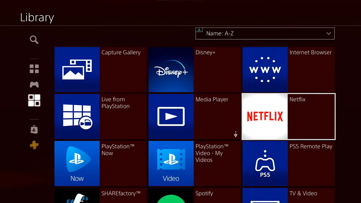361x203 pixels.
Task: Click the PS5 Remote Play label
Action: pos(311,146)
